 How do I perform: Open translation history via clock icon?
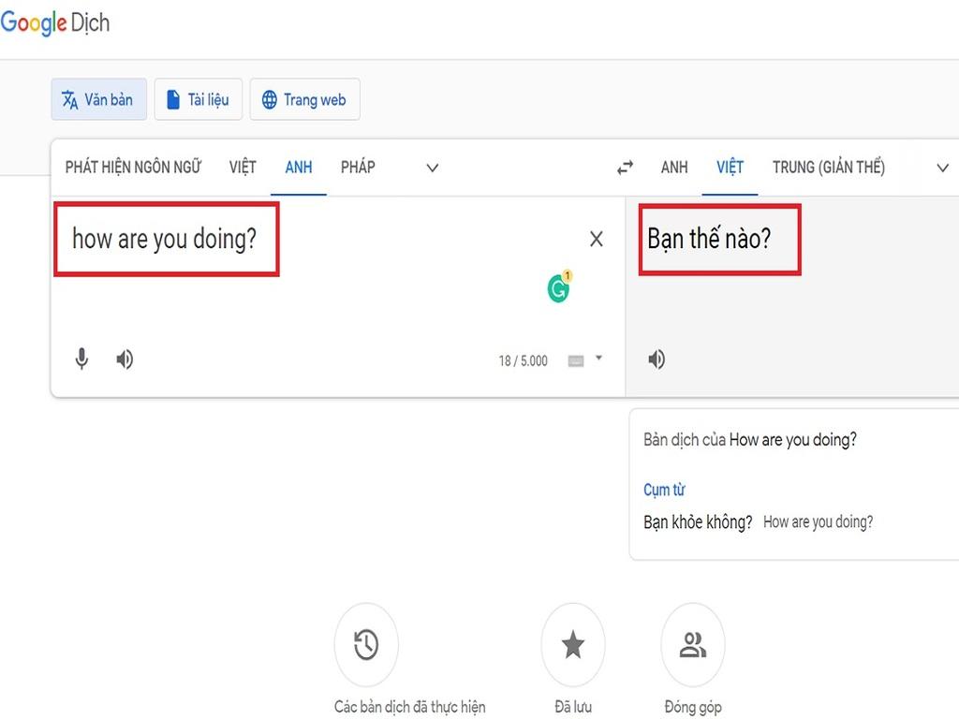tap(366, 644)
